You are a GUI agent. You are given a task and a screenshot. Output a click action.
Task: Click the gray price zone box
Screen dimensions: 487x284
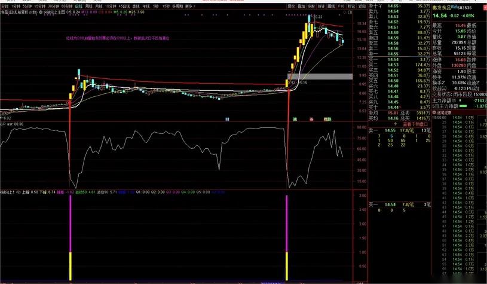tap(320, 77)
